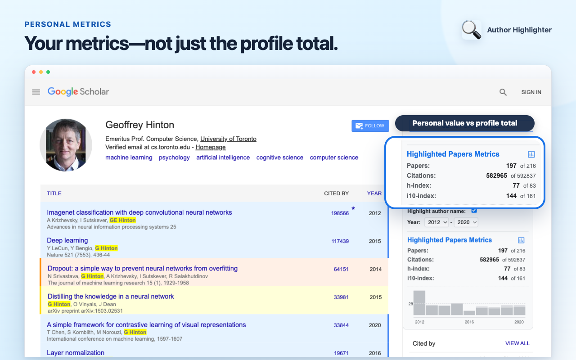Open the Dropout overfitting paper
The height and width of the screenshot is (360, 576).
tap(143, 268)
